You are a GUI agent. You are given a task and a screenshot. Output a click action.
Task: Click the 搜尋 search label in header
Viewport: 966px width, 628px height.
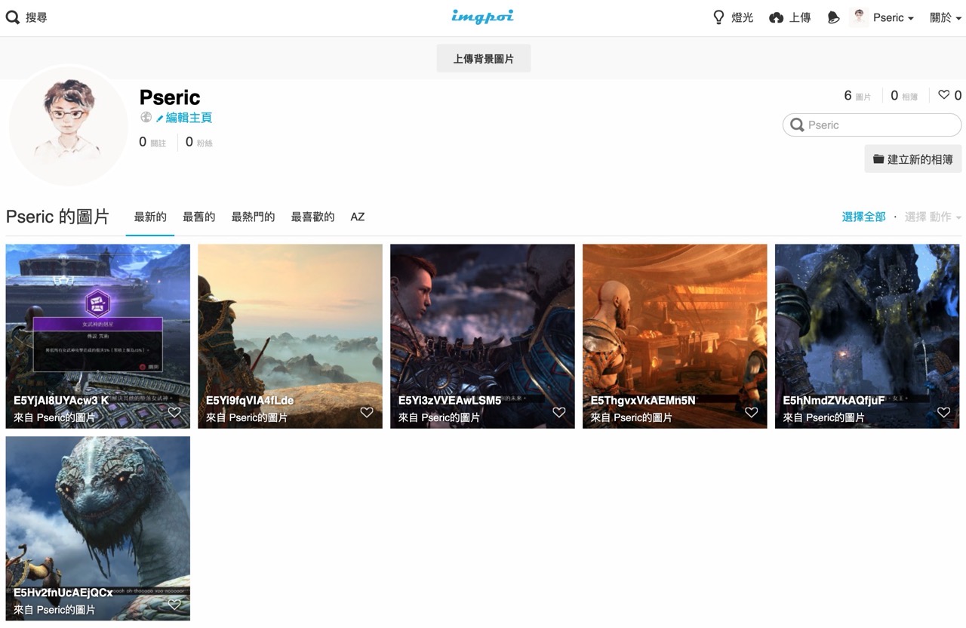tap(36, 17)
